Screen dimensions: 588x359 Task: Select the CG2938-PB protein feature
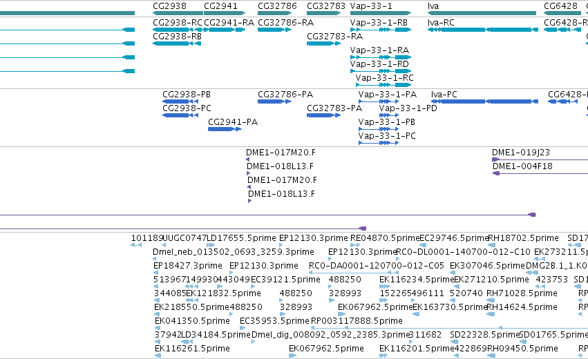coord(180,101)
